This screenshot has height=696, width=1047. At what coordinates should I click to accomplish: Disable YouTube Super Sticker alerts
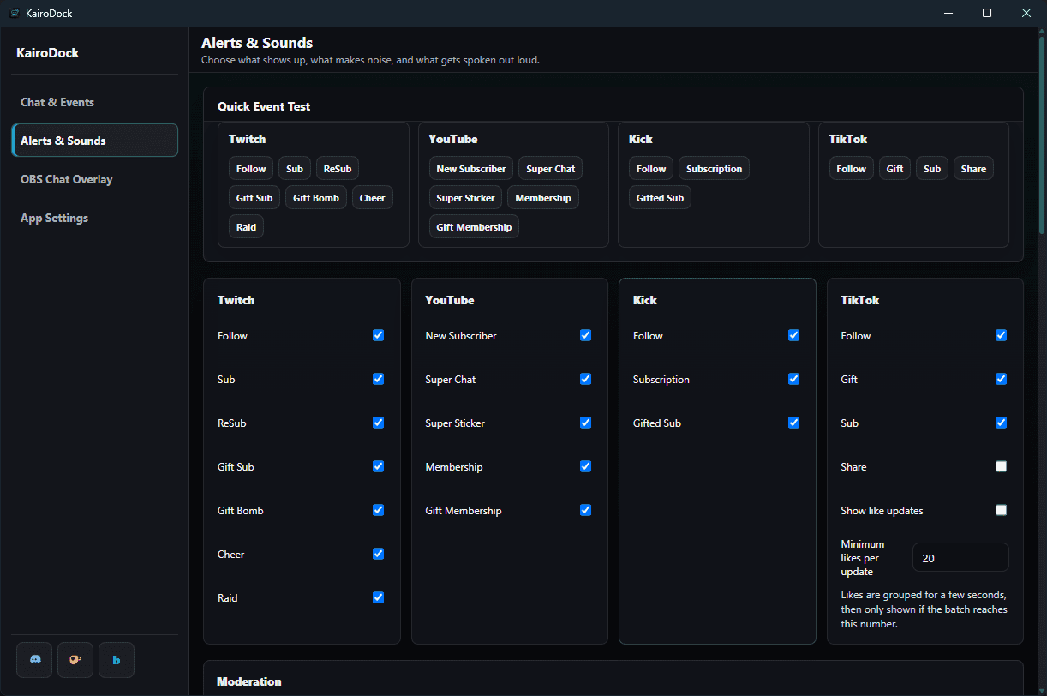pyautogui.click(x=585, y=423)
